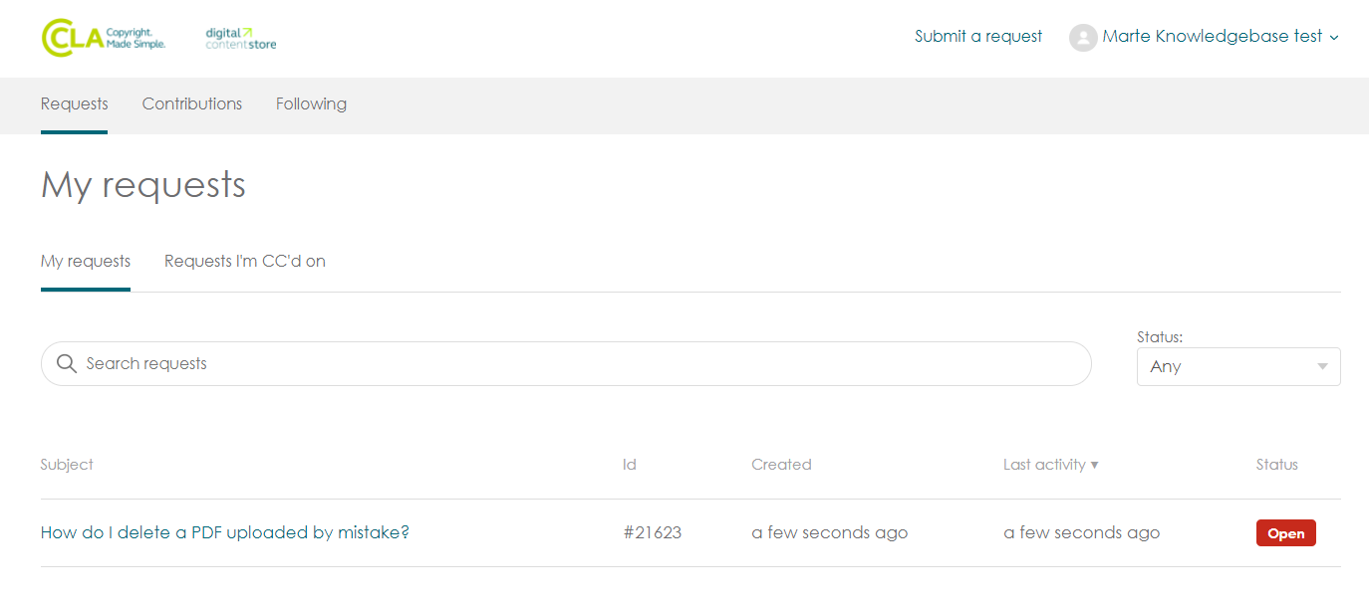
Task: Open the Status filter dropdown showing Any
Action: click(x=1237, y=366)
